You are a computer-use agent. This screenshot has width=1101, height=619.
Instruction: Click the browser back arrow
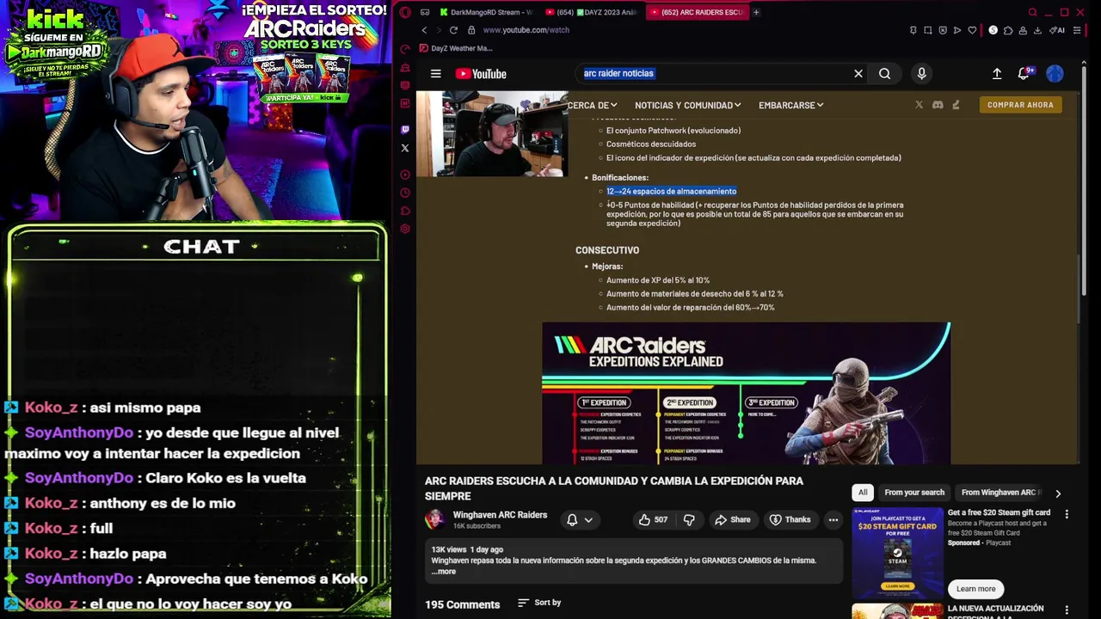click(x=424, y=30)
